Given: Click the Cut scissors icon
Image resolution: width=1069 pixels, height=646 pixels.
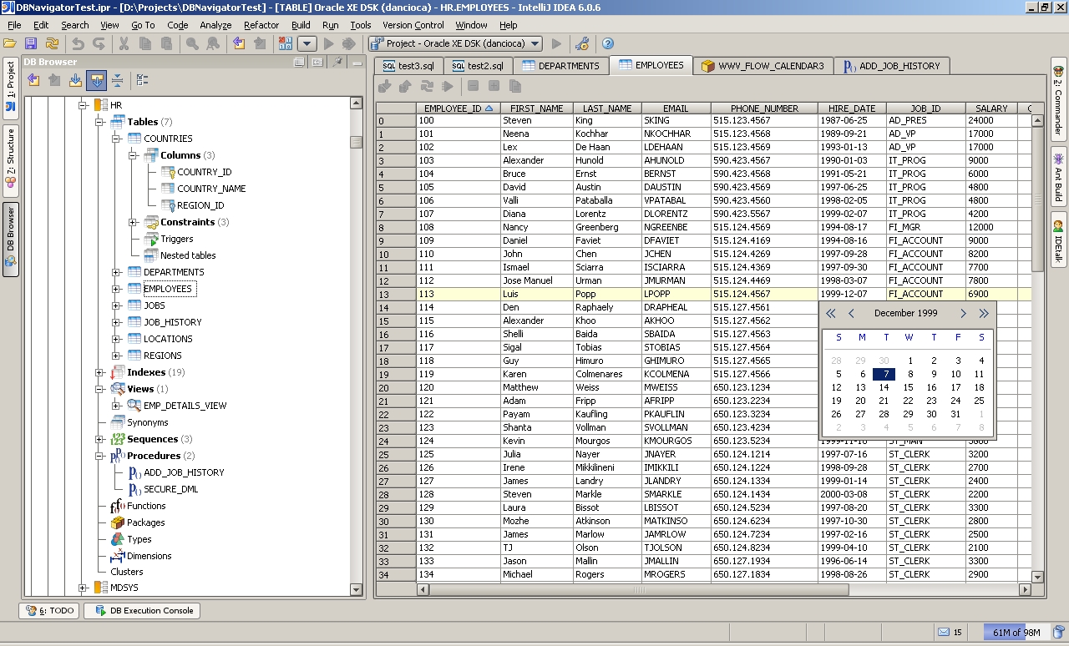Looking at the screenshot, I should (x=124, y=43).
